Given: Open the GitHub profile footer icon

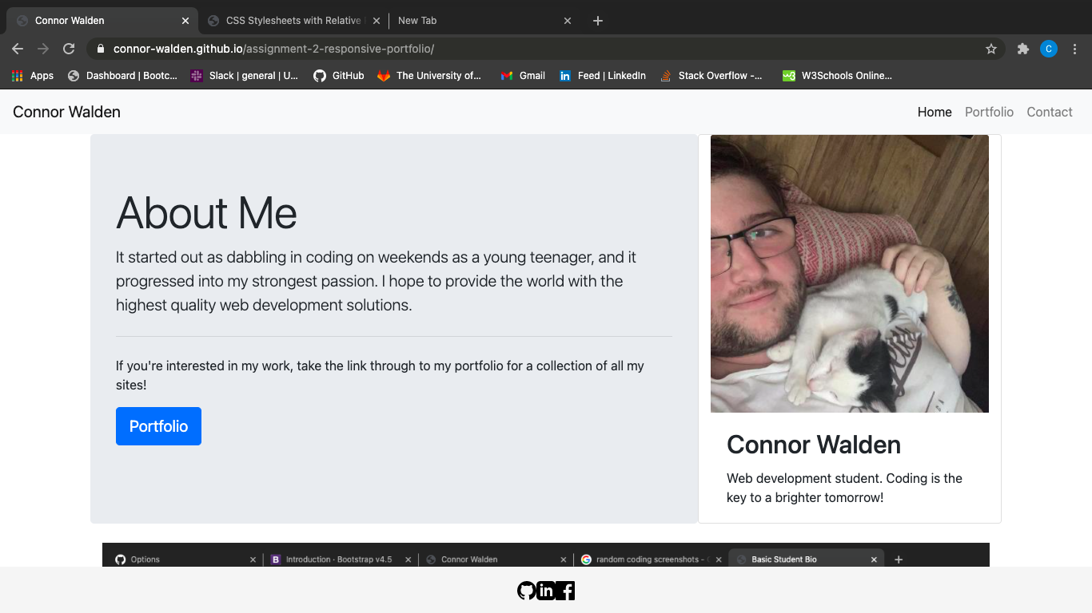Looking at the screenshot, I should pyautogui.click(x=526, y=591).
